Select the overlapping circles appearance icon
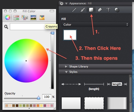134x112 pixels. point(117,10)
